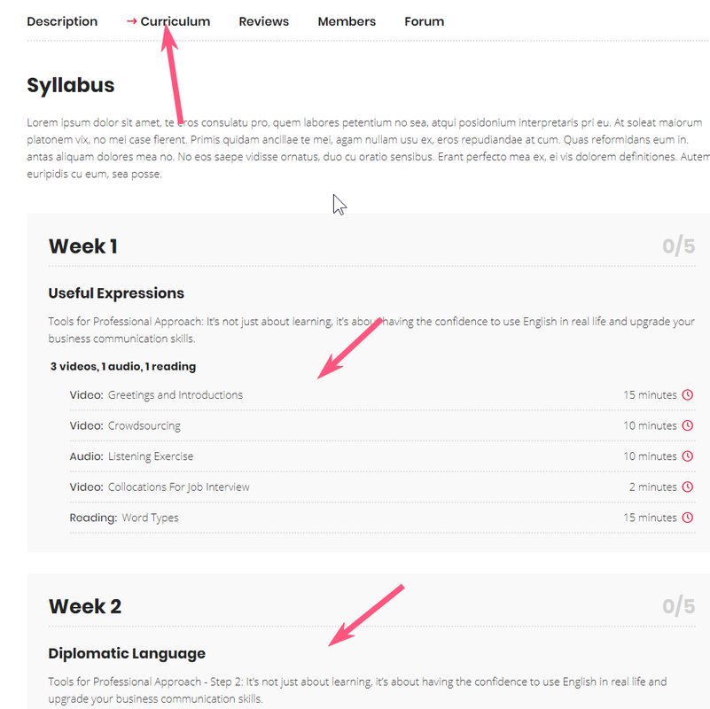Click the Week 2 progress counter 0/5

click(x=678, y=606)
